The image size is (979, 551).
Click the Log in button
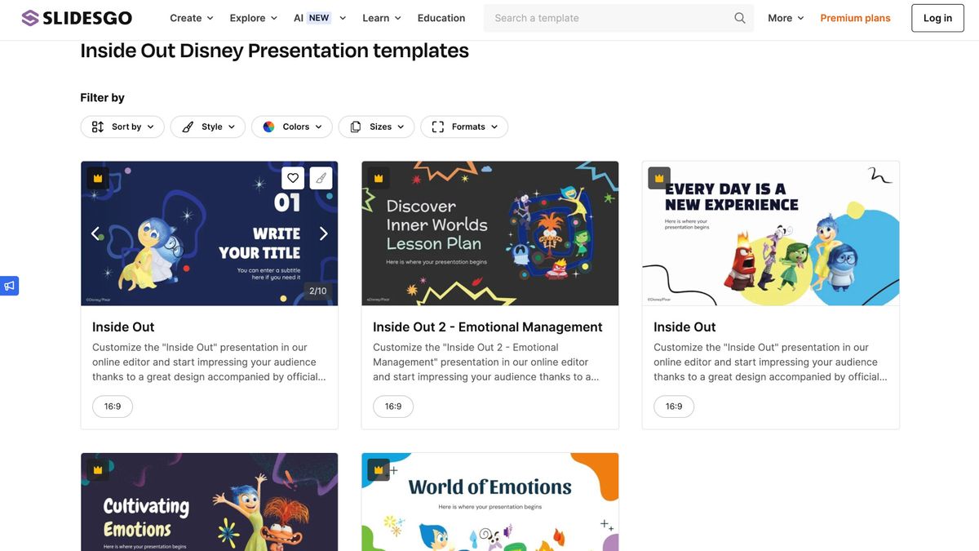tap(937, 17)
